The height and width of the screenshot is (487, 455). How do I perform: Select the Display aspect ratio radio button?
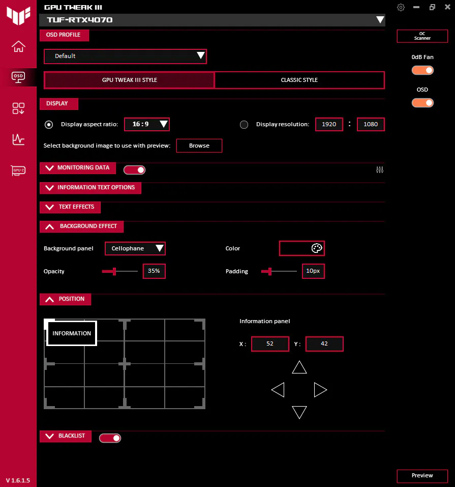(49, 125)
